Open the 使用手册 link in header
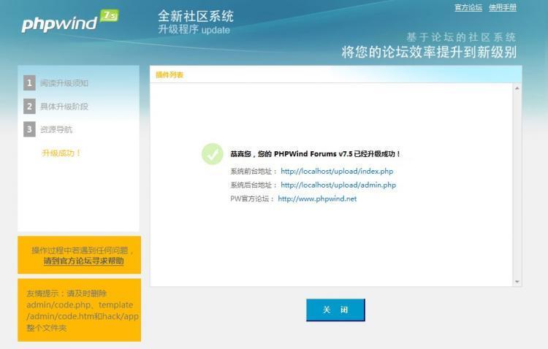The image size is (548, 349). pos(503,7)
